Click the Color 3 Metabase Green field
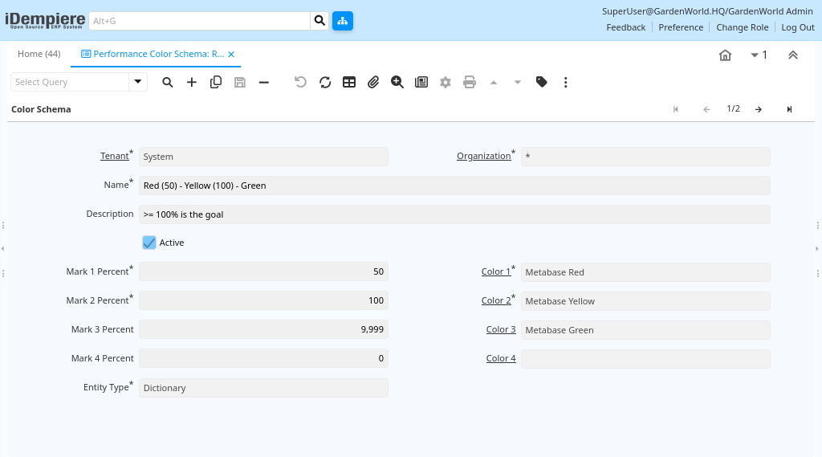The height and width of the screenshot is (457, 822). pyautogui.click(x=645, y=329)
